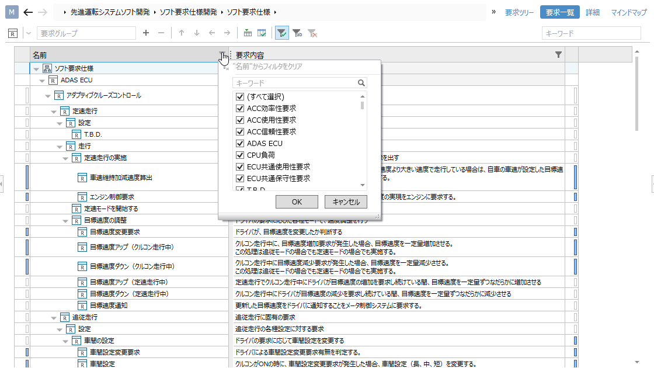Click breadcrumb 先進運転システムソフト開発
This screenshot has height=368, width=654.
[x=110, y=12]
